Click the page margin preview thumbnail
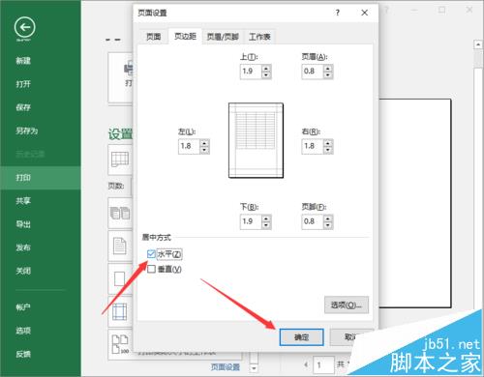Viewport: 484px width, 377px height. pyautogui.click(x=256, y=140)
